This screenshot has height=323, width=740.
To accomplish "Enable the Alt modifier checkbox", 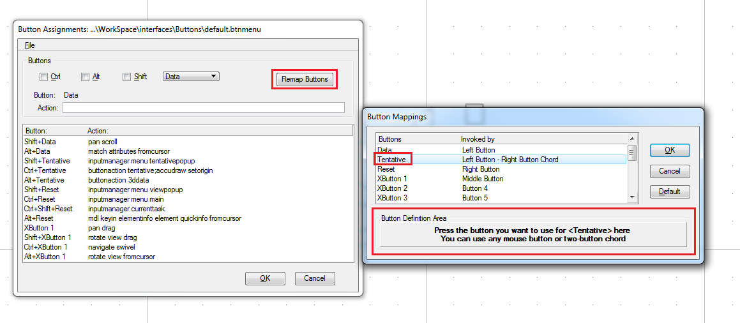I will click(85, 77).
